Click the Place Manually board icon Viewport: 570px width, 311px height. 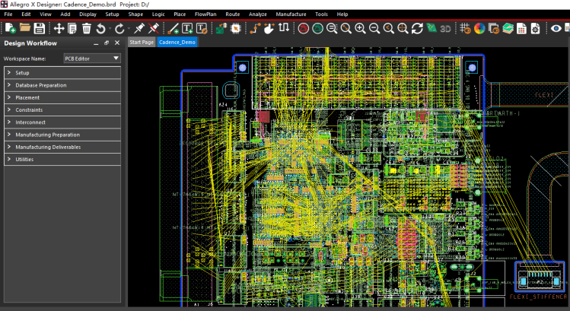(x=221, y=28)
